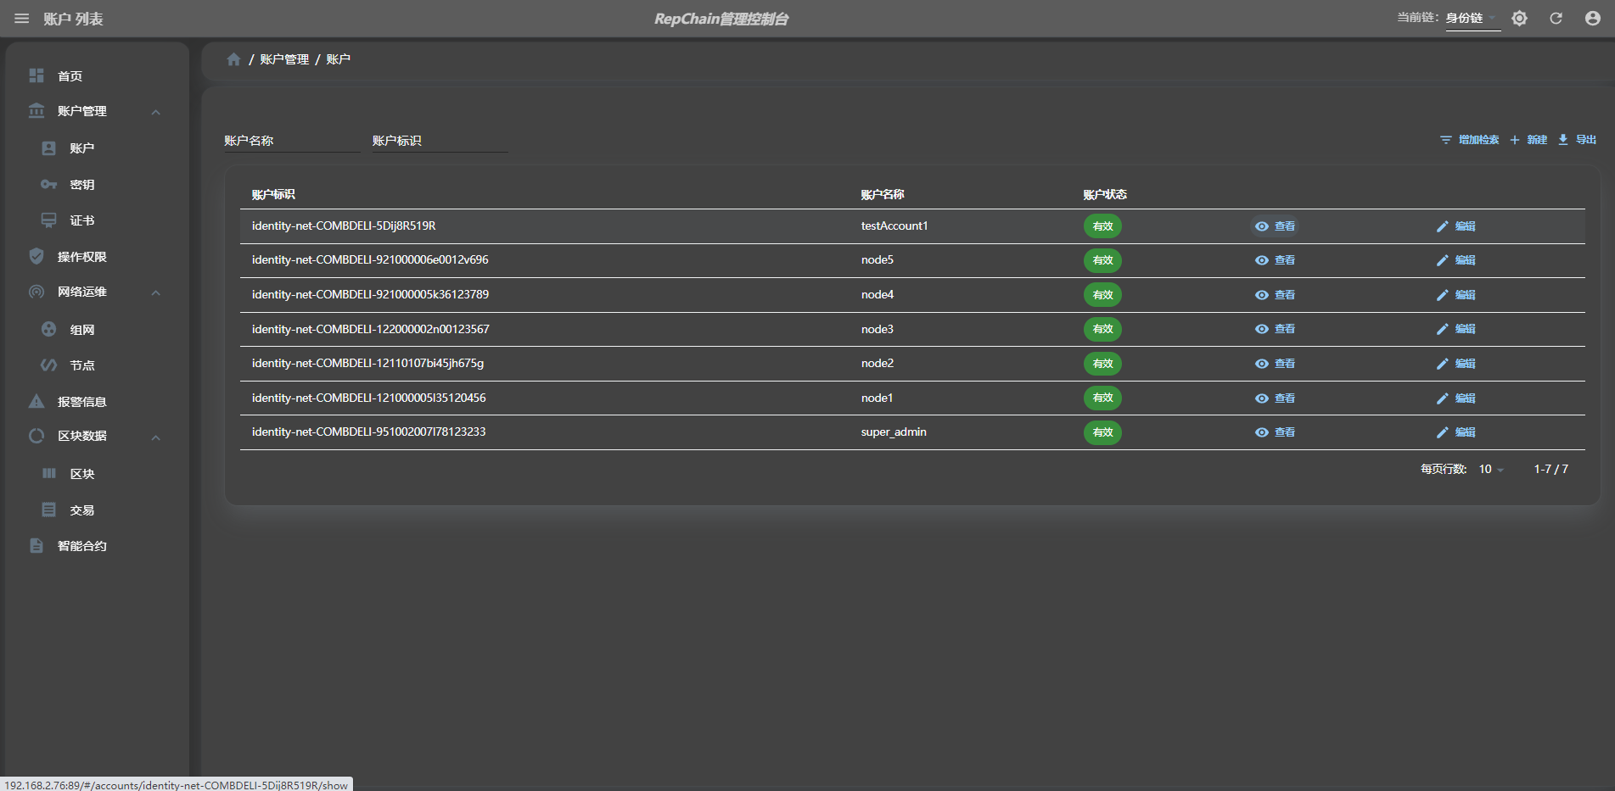Click eye view icon for node5
Viewport: 1615px width, 791px height.
(x=1262, y=260)
